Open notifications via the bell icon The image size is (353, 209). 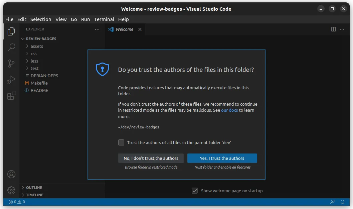pyautogui.click(x=343, y=202)
